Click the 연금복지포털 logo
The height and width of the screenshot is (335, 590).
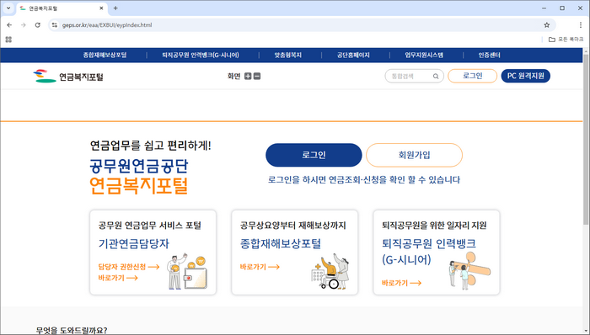point(68,77)
